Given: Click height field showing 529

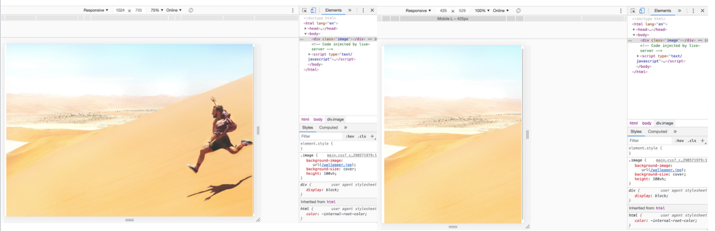Looking at the screenshot, I should [462, 11].
